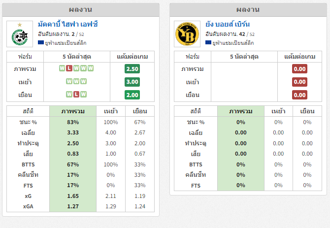Click the Young Boys Bern club logo
Viewport: 330px width, 228px height.
[x=187, y=34]
